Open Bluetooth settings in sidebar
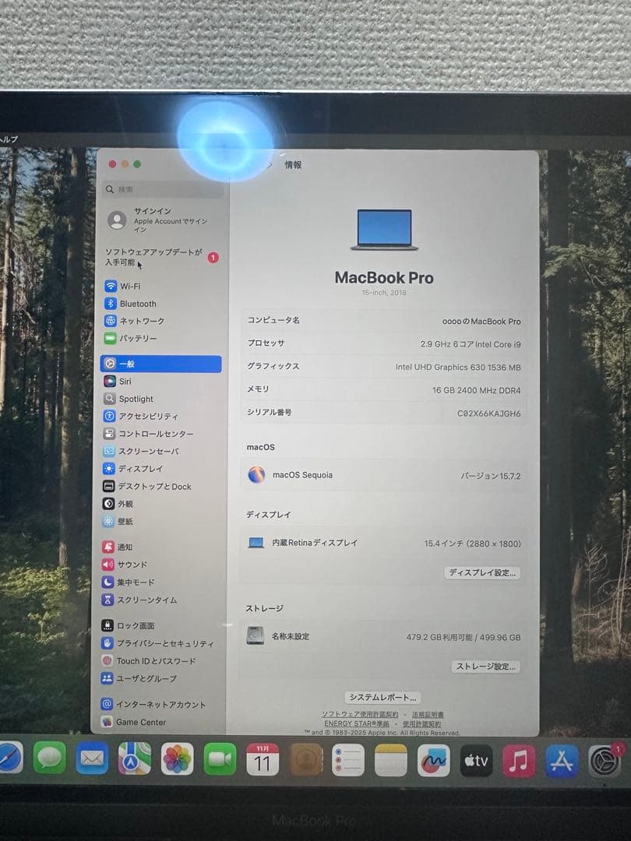The image size is (631, 841). pos(130,304)
